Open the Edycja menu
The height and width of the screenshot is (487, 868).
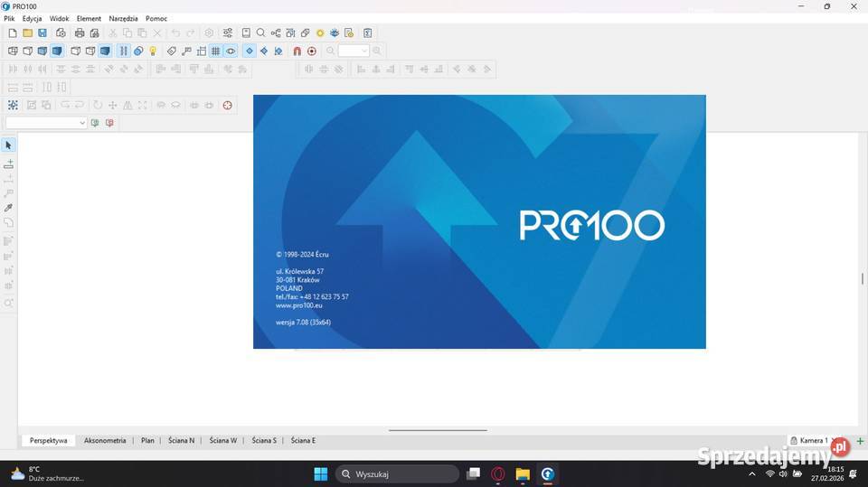pos(33,18)
